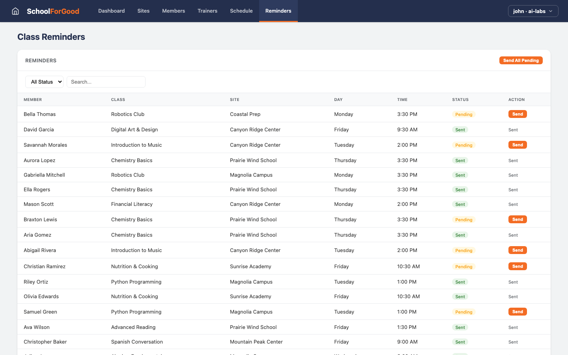Send reminder to Savannah Morales
The height and width of the screenshot is (355, 568).
coord(518,144)
